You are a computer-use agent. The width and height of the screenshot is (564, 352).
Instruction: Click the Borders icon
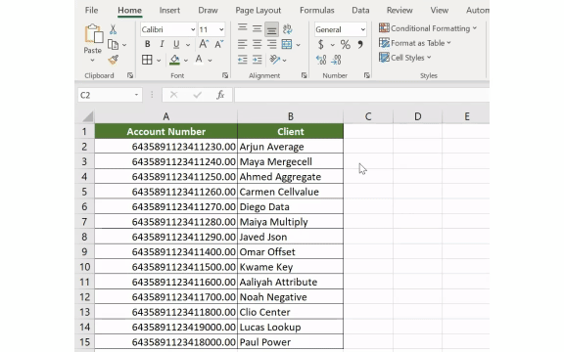tap(147, 60)
